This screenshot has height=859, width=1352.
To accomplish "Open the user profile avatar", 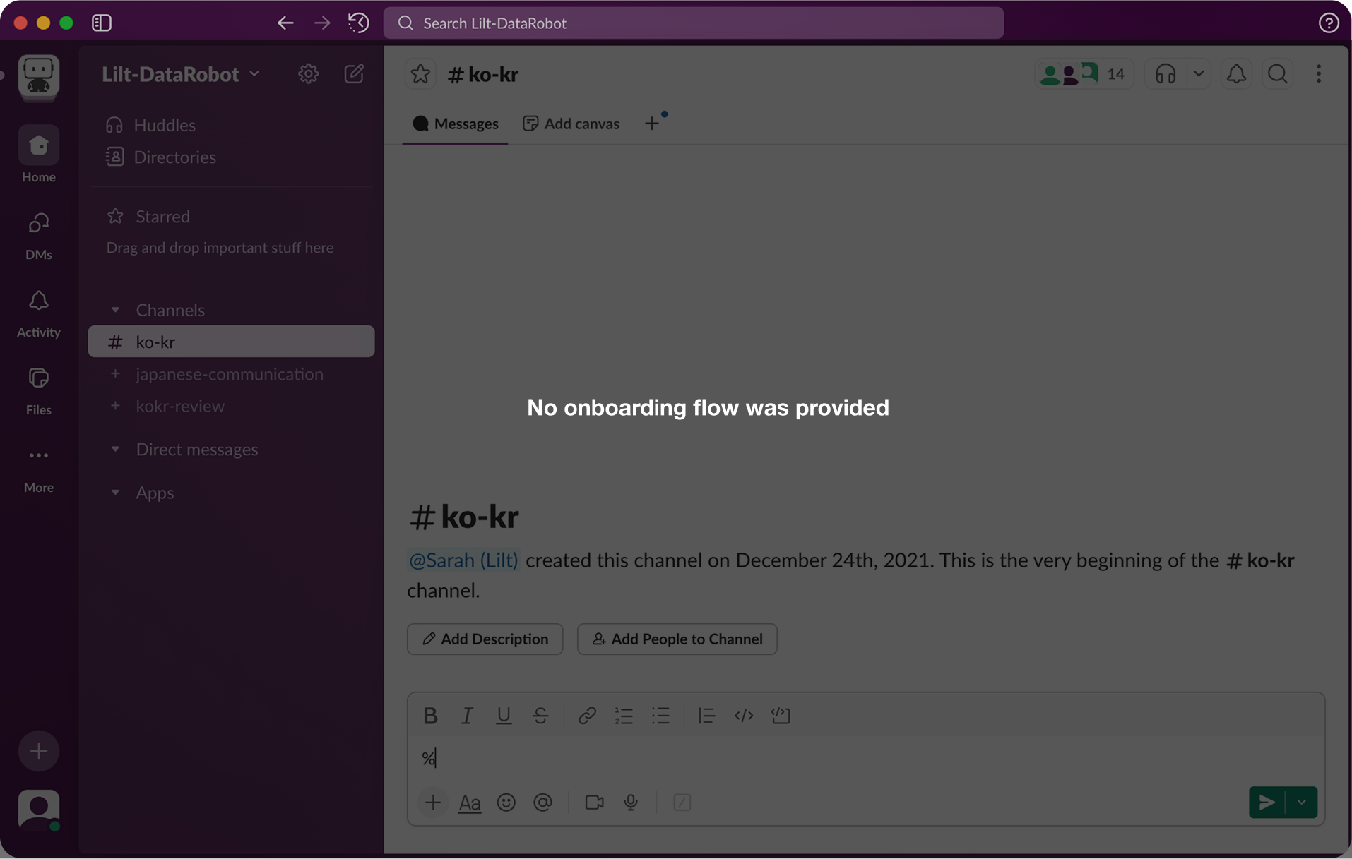I will tap(39, 810).
